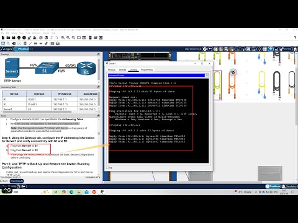Click the Add Complex PDU open envelope icon
The image size is (298, 223).
(x=58, y=43)
